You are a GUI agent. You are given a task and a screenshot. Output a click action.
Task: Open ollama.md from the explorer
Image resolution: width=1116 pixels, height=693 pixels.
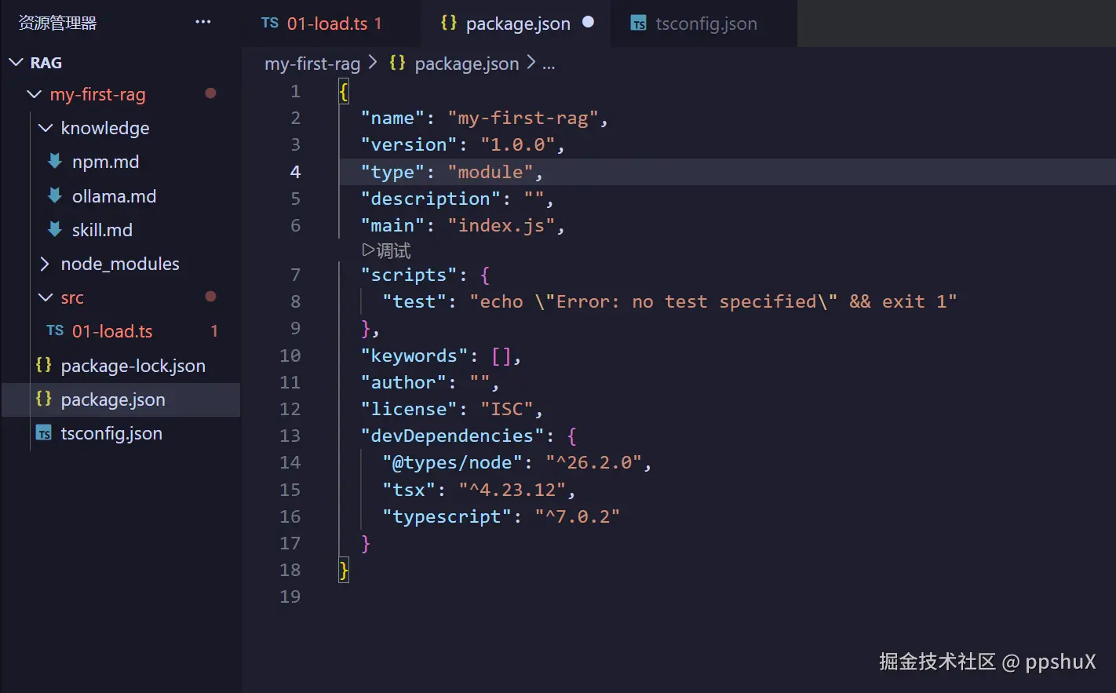[x=114, y=196]
